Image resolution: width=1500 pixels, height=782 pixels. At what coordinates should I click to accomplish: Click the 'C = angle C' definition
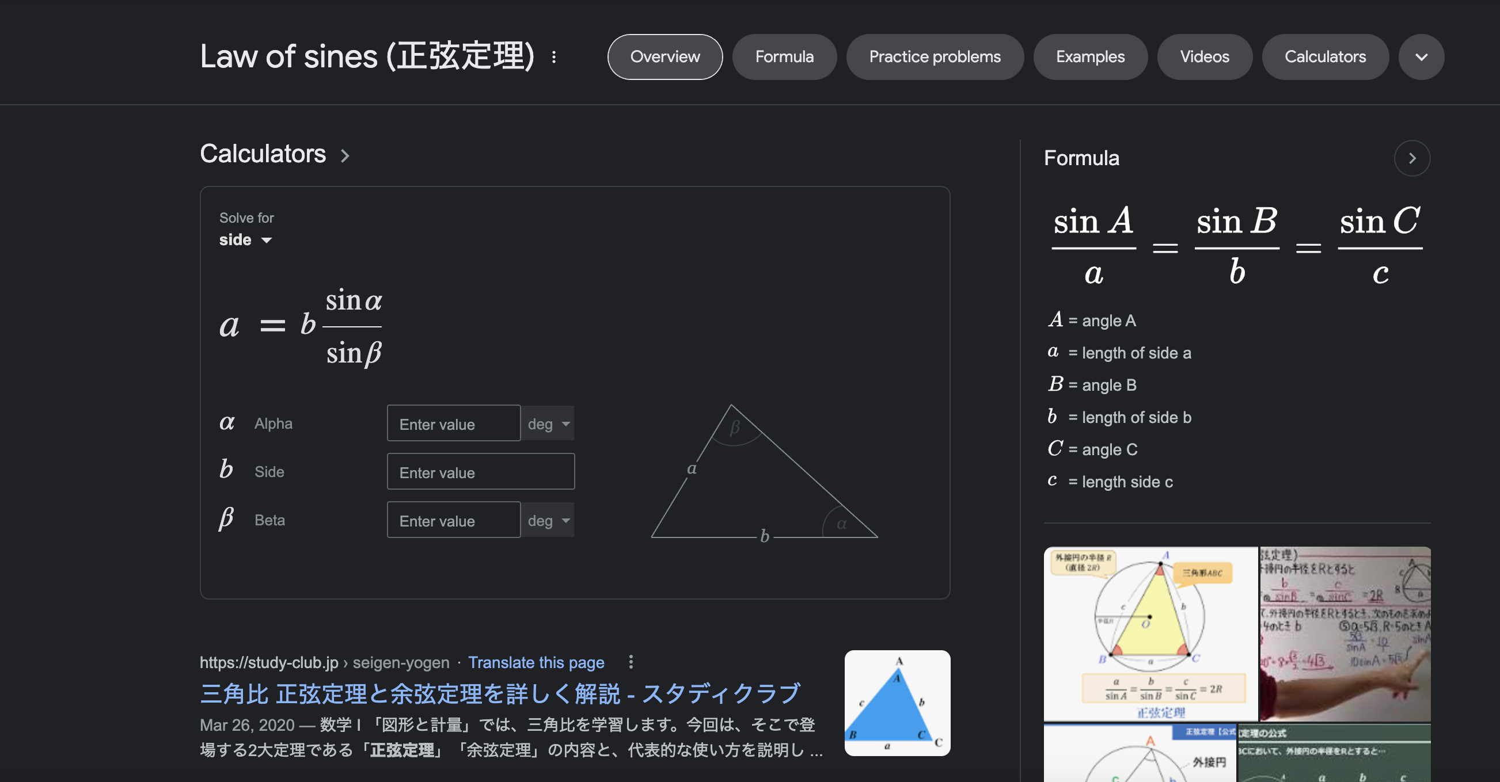point(1092,449)
